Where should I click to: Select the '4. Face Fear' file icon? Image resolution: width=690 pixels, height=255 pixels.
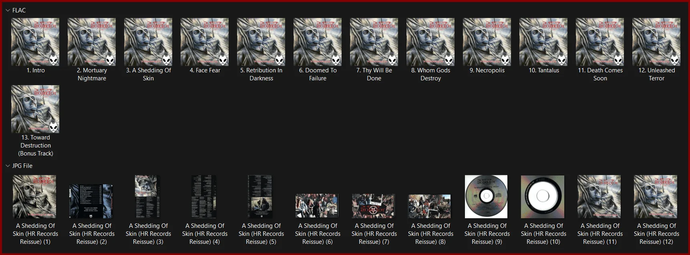(205, 42)
